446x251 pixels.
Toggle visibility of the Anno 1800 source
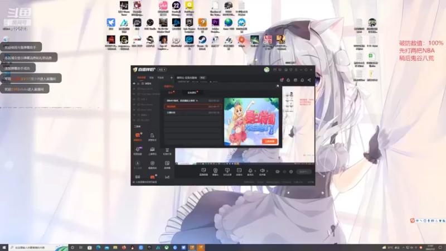tap(134, 109)
